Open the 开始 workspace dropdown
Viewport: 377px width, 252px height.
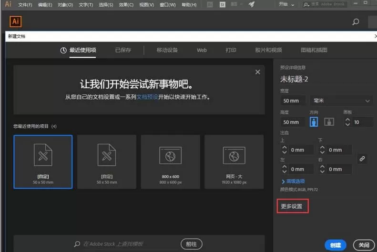286,4
